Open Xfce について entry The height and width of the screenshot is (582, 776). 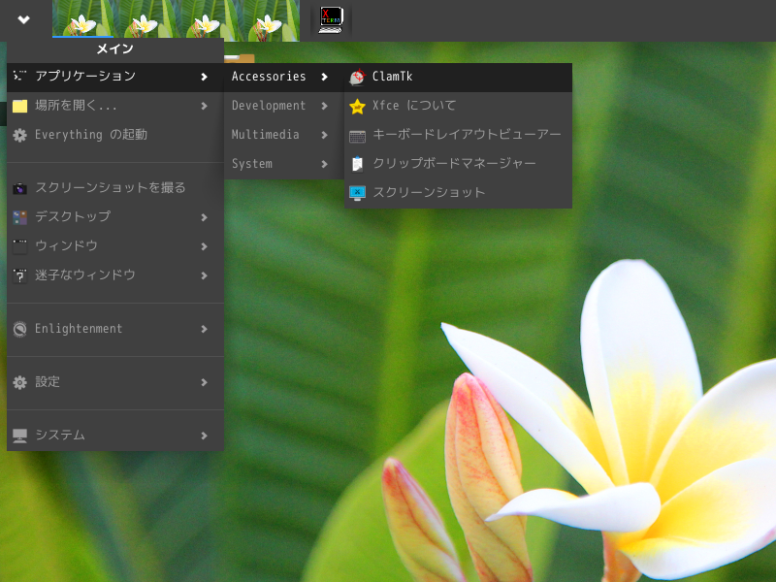[458, 106]
